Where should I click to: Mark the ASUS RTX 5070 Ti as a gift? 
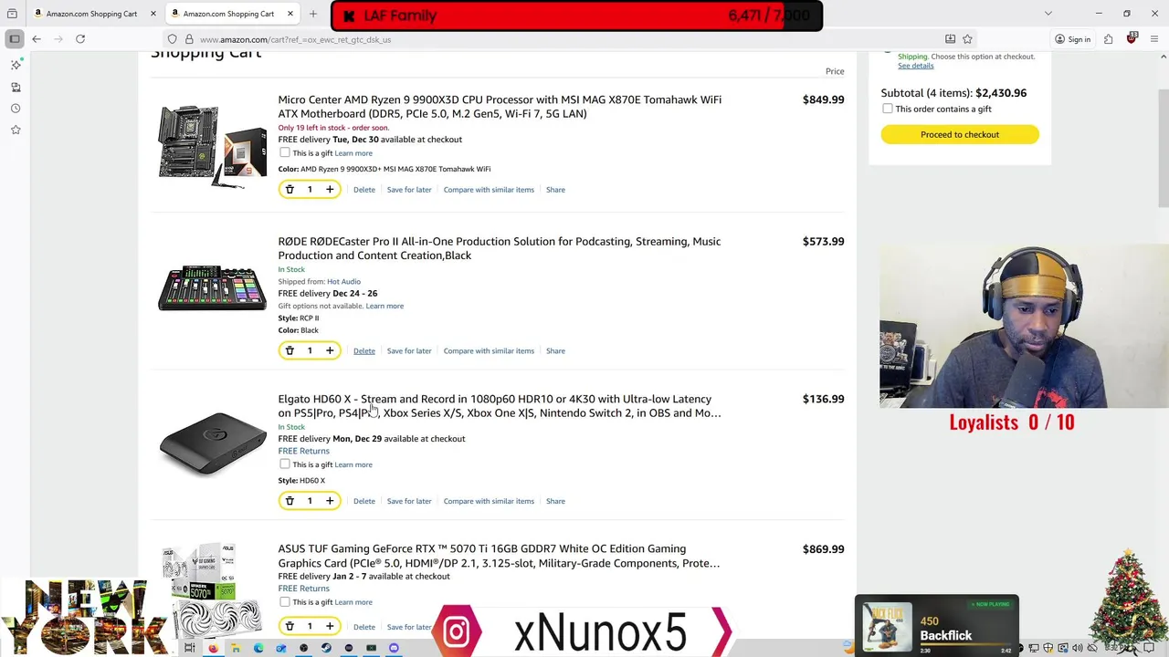pos(285,601)
